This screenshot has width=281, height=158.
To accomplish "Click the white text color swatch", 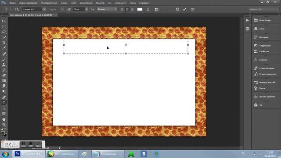I will [140, 9].
